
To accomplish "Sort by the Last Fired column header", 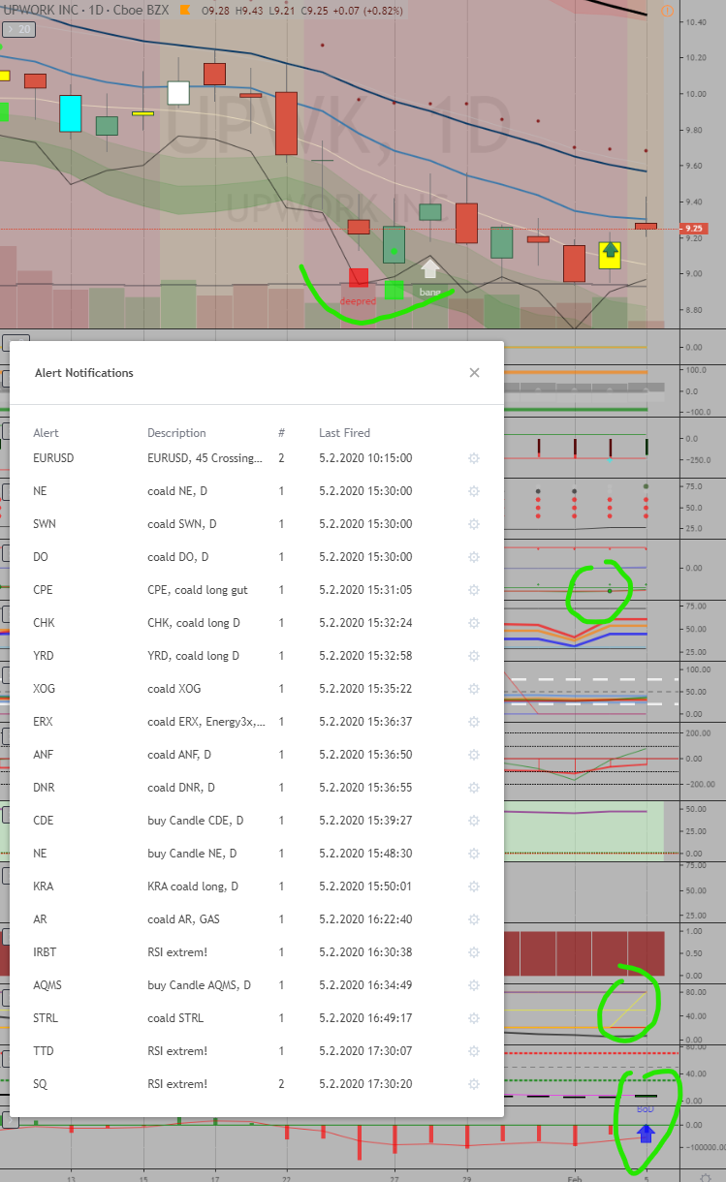I will 344,433.
